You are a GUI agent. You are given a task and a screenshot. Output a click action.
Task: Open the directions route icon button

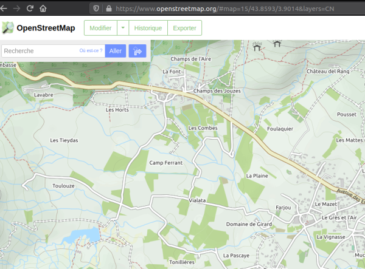coord(137,51)
